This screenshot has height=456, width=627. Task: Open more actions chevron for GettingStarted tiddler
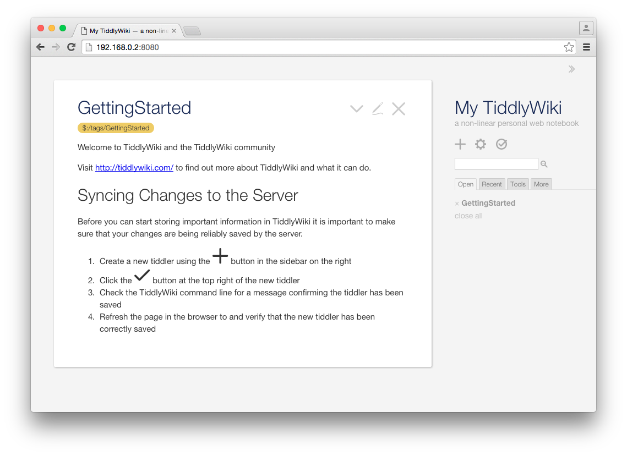[x=356, y=109]
